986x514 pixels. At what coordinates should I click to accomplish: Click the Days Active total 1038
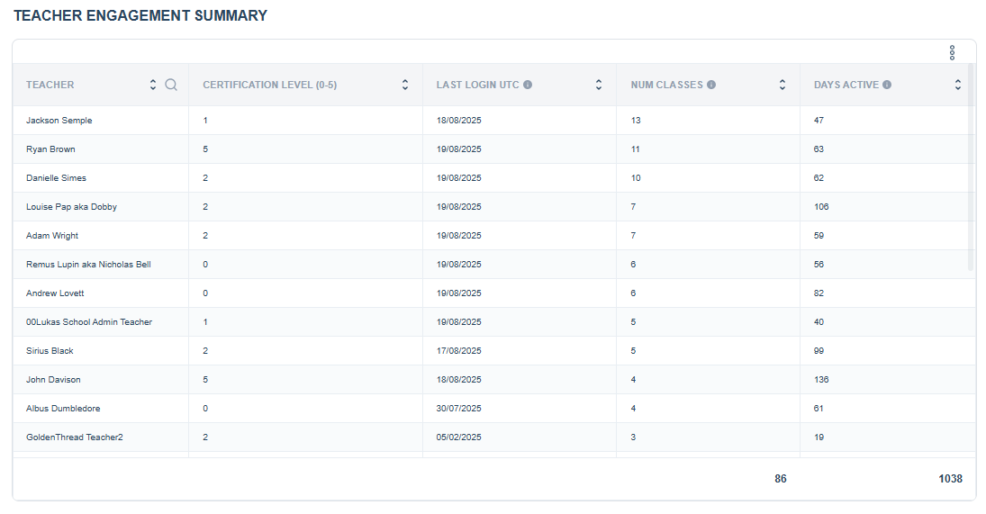(x=950, y=479)
